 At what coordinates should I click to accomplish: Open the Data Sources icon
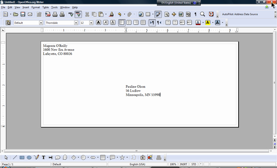pyautogui.click(x=188, y=14)
